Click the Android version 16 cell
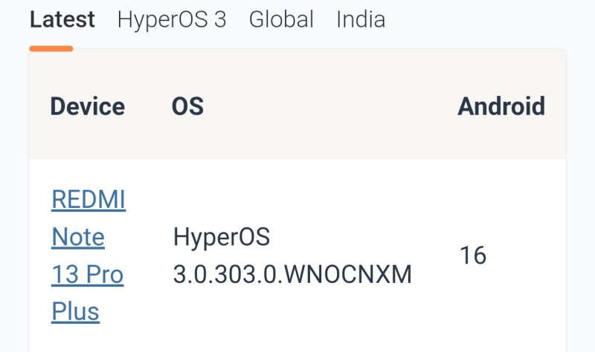The width and height of the screenshot is (595, 352). click(473, 255)
